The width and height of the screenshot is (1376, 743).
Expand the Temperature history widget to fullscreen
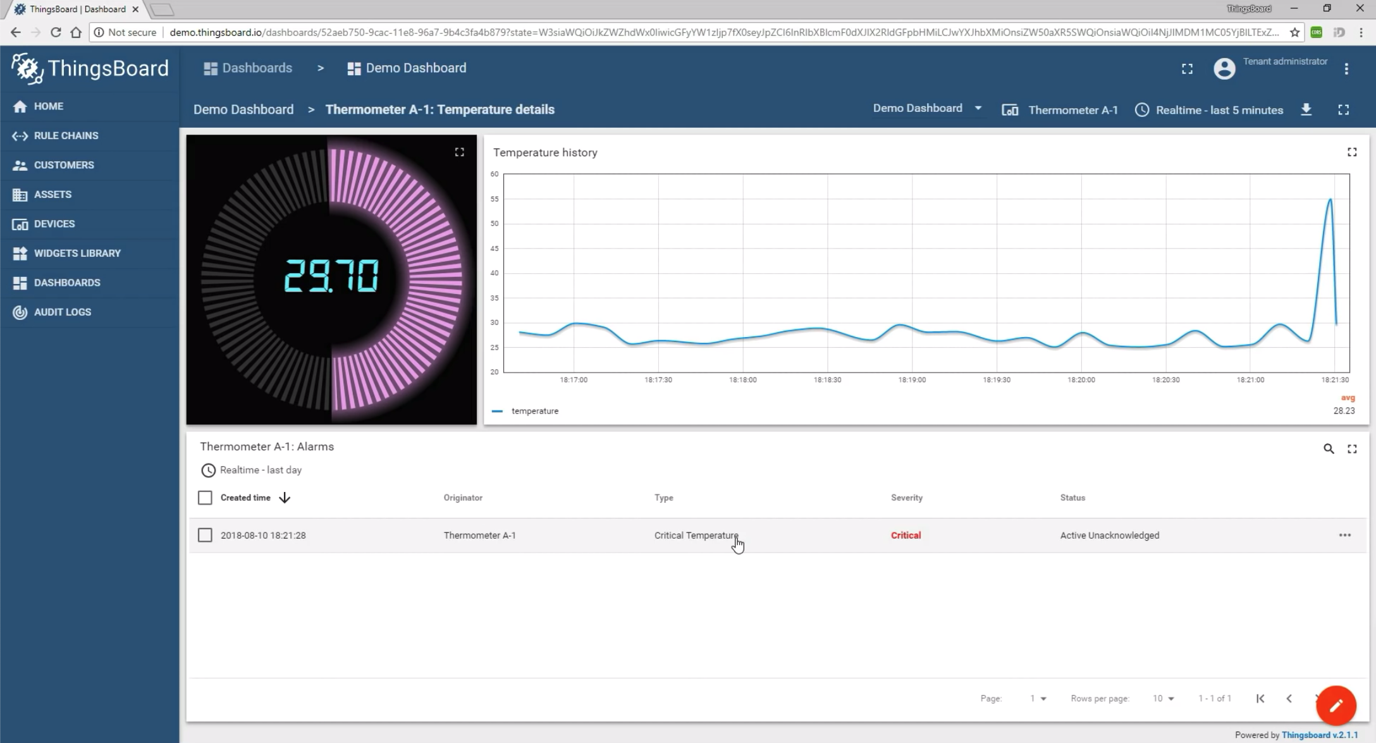point(1352,152)
